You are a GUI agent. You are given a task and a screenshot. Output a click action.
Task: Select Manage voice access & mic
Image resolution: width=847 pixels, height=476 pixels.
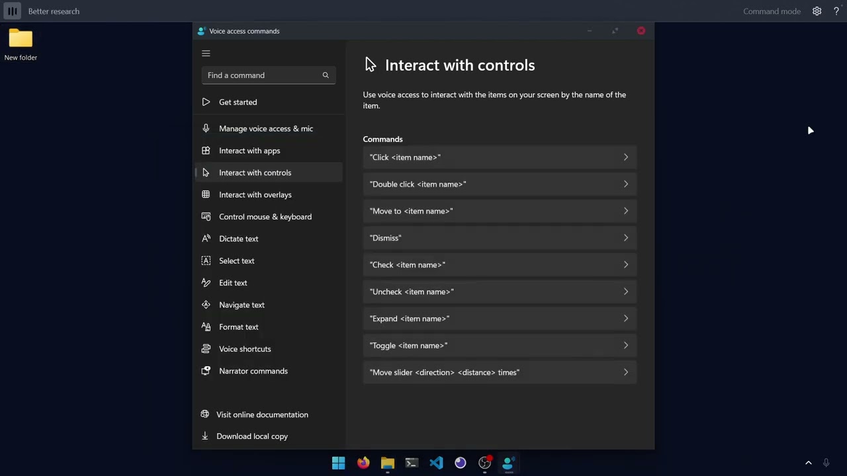coord(265,129)
